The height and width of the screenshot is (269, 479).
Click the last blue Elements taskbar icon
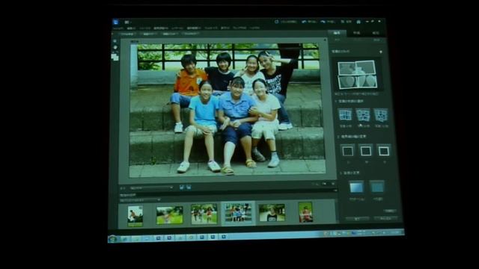click(x=224, y=237)
